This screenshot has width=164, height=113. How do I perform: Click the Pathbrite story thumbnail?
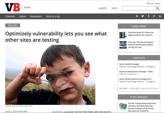(x=123, y=35)
